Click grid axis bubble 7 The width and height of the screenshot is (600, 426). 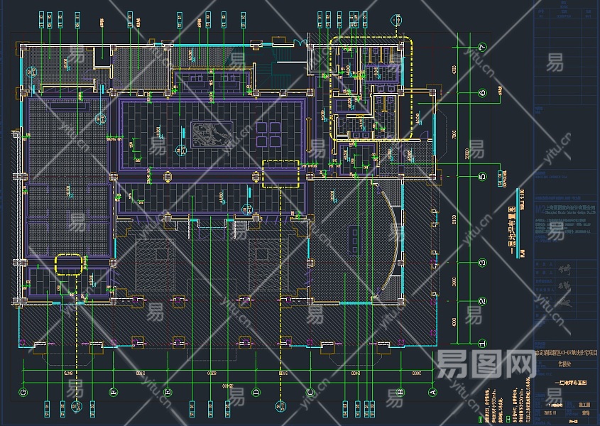tap(483, 48)
